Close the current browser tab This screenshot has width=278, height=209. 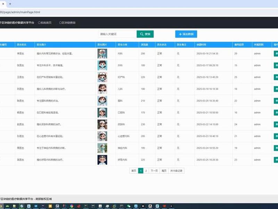pyautogui.click(x=3, y=4)
